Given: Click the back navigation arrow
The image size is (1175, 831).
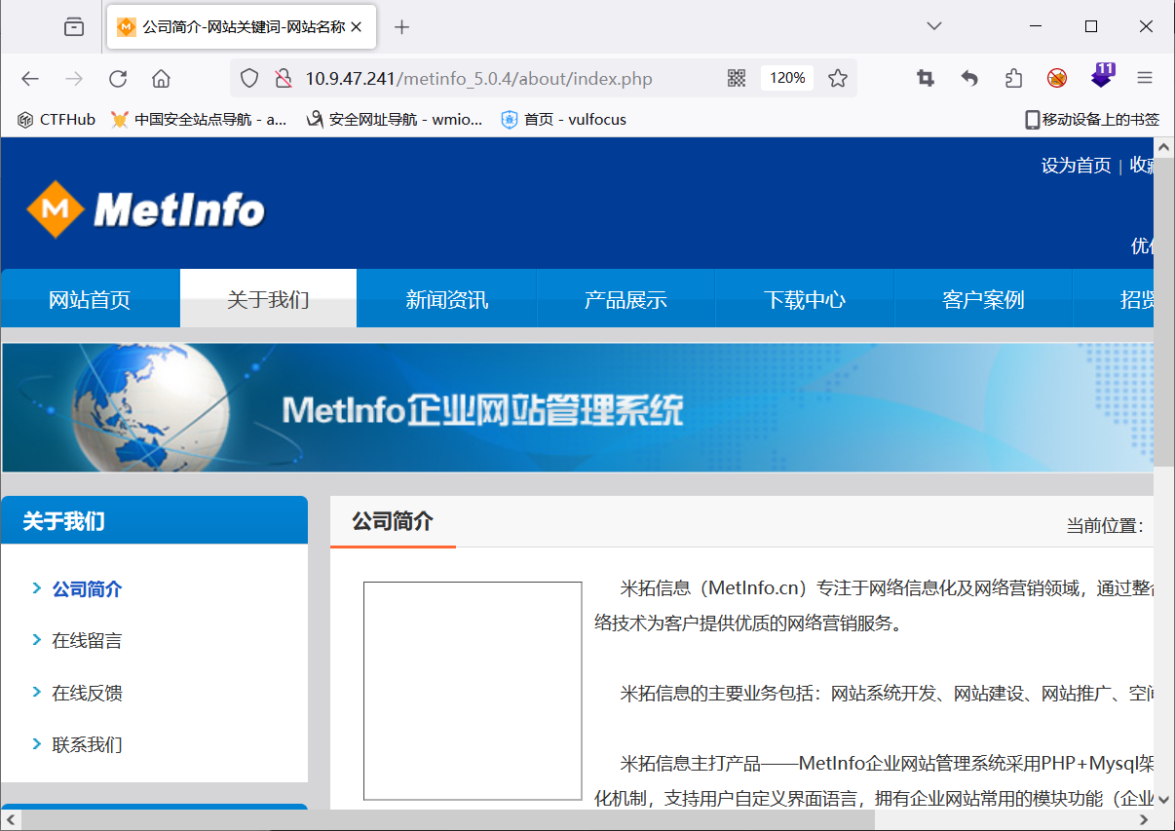Looking at the screenshot, I should point(30,78).
